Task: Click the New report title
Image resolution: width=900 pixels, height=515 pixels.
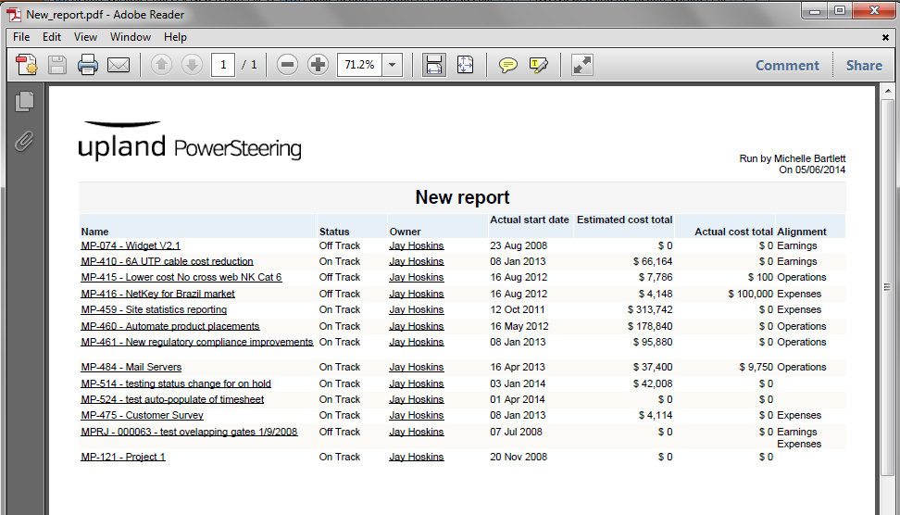Action: click(x=462, y=197)
